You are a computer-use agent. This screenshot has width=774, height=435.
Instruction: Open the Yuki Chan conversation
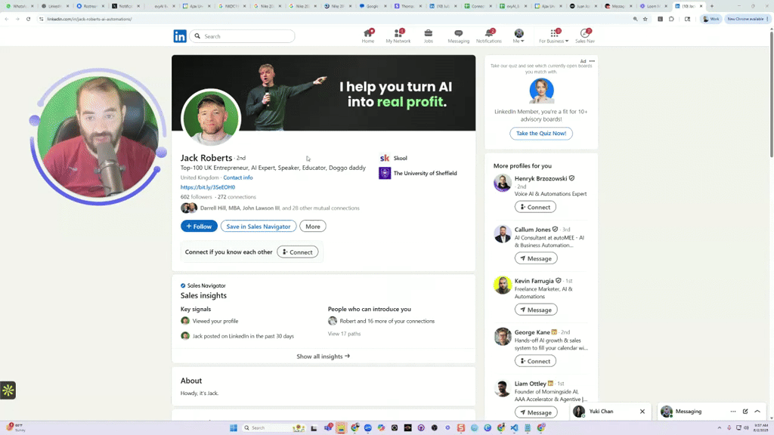click(x=601, y=412)
